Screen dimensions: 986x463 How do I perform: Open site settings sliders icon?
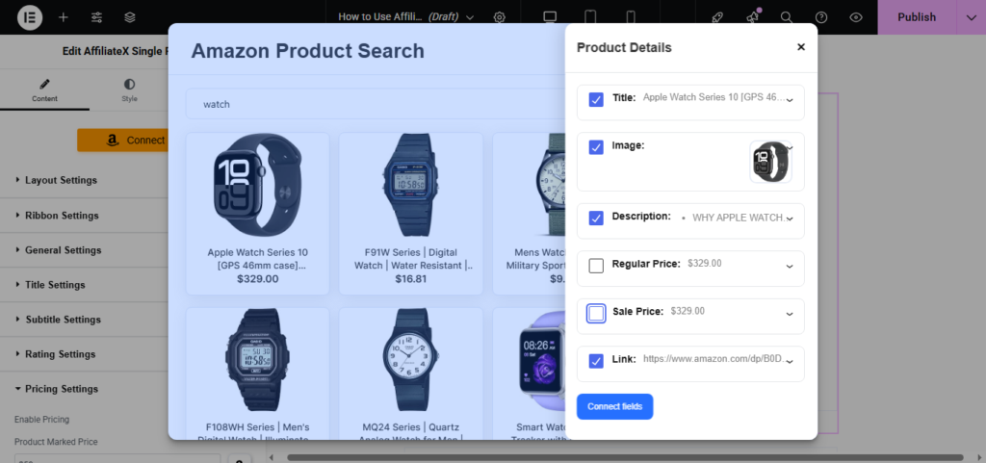[96, 17]
